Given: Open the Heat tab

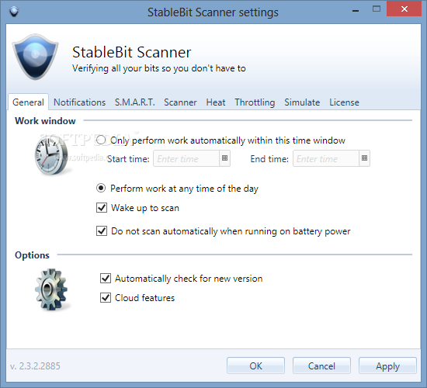Looking at the screenshot, I should pos(216,102).
